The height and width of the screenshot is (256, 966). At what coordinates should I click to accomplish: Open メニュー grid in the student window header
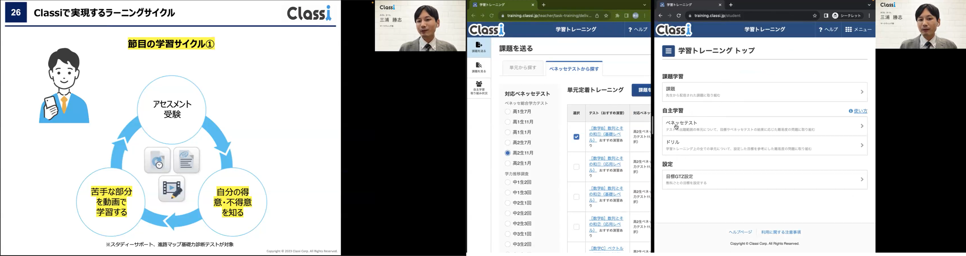point(859,29)
